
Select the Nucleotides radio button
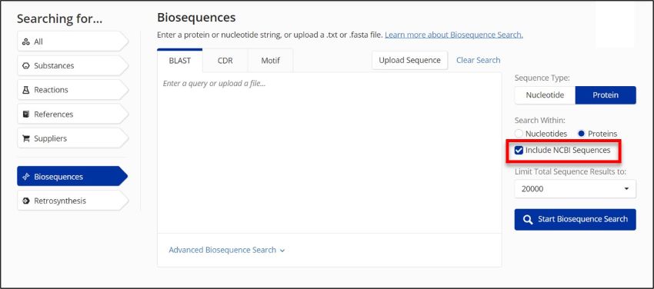(519, 134)
